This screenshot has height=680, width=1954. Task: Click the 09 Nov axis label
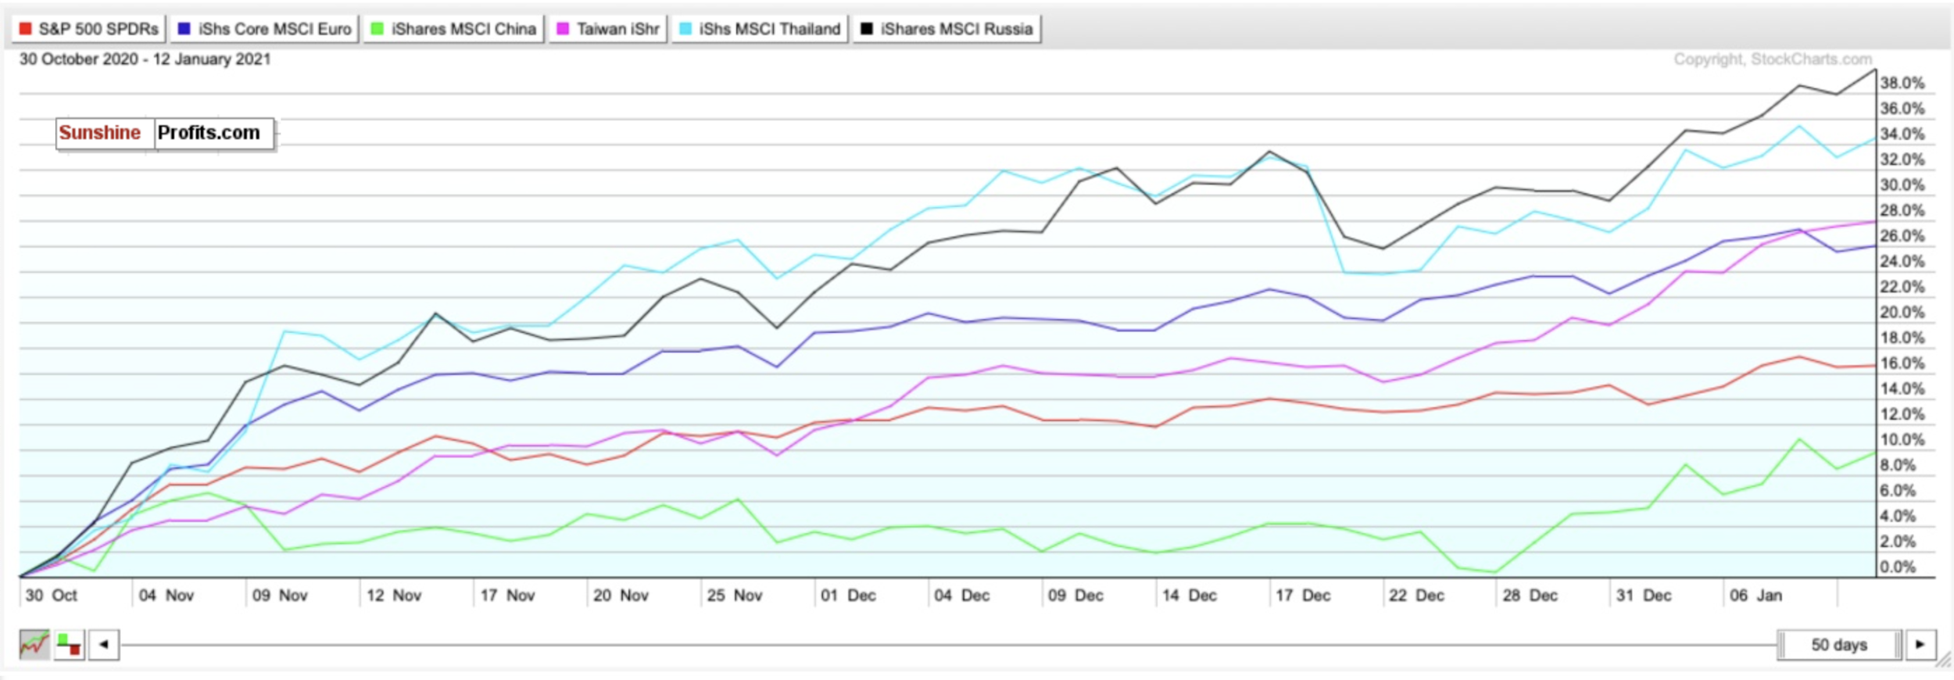[x=280, y=596]
